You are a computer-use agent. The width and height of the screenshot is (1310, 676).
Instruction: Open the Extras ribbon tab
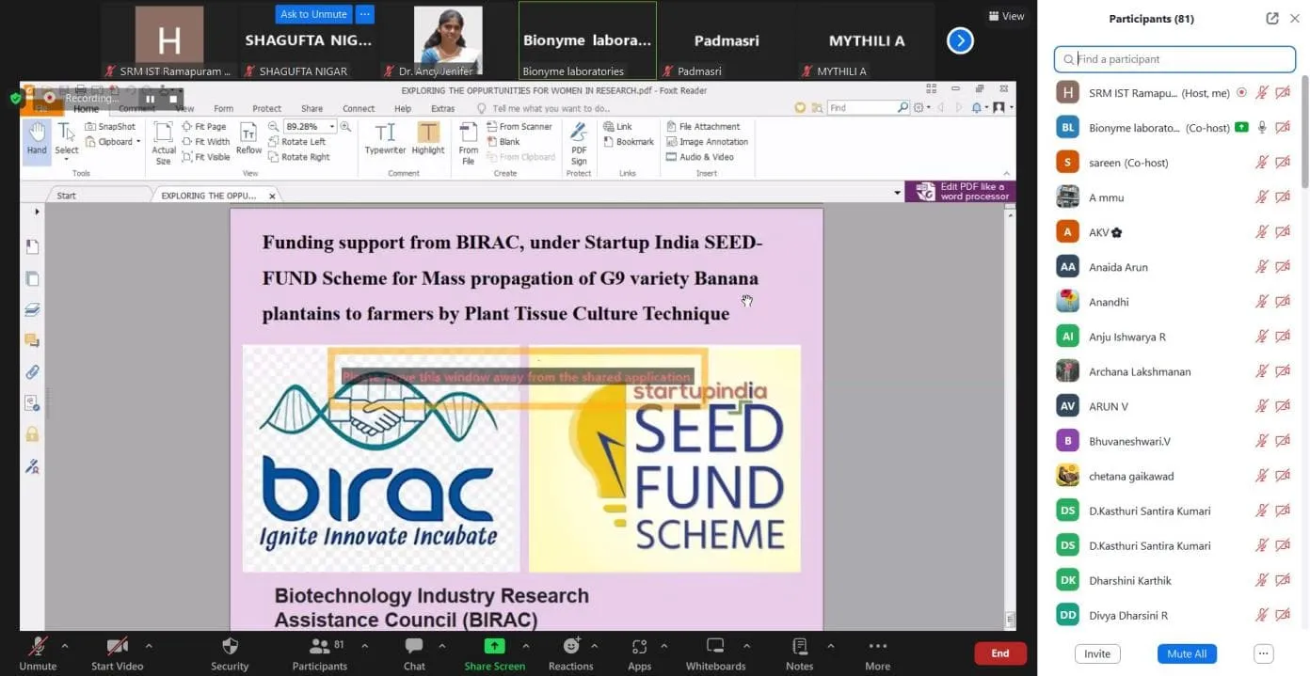pos(442,108)
